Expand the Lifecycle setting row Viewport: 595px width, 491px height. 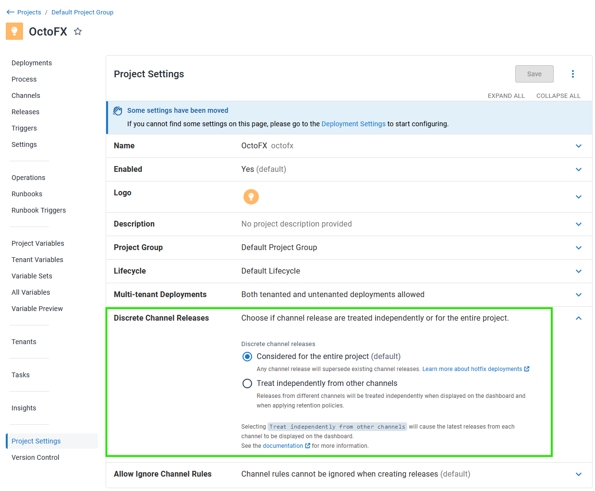[x=579, y=271]
